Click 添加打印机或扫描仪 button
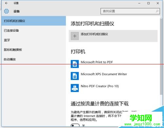Viewport: 164px width, 128px height. [x=113, y=36]
